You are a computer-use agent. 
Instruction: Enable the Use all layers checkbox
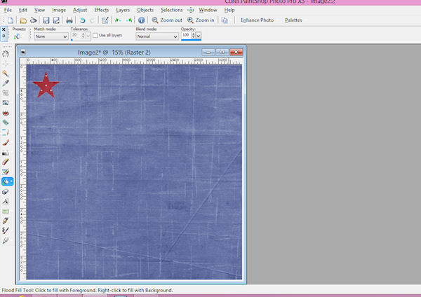pyautogui.click(x=95, y=36)
